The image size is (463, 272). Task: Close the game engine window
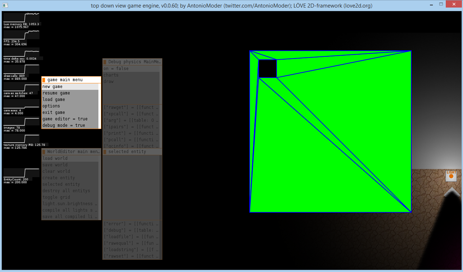coord(454,4)
